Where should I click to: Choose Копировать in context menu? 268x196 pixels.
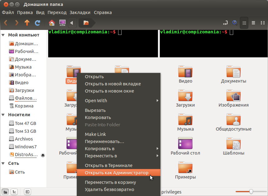click(119, 117)
